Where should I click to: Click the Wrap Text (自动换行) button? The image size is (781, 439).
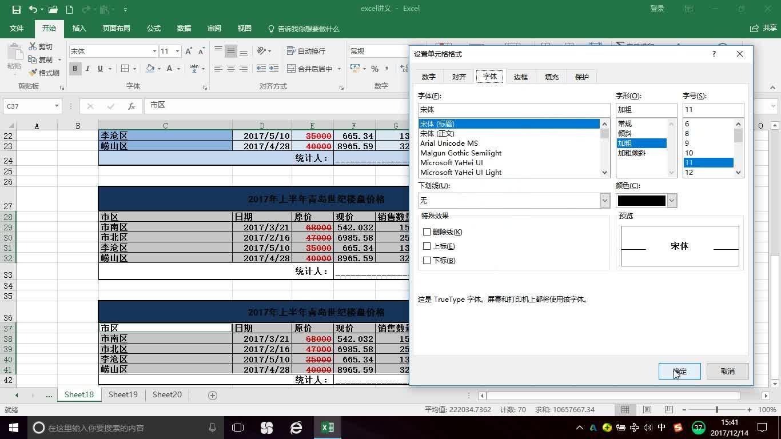tap(306, 51)
